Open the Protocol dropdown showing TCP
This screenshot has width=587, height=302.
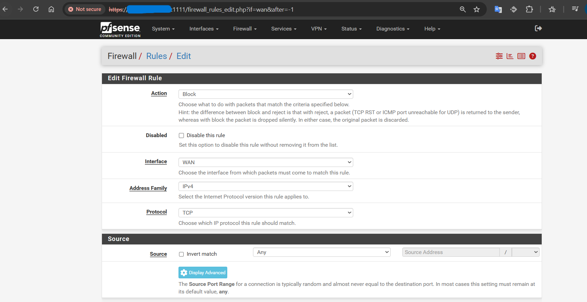tap(265, 213)
